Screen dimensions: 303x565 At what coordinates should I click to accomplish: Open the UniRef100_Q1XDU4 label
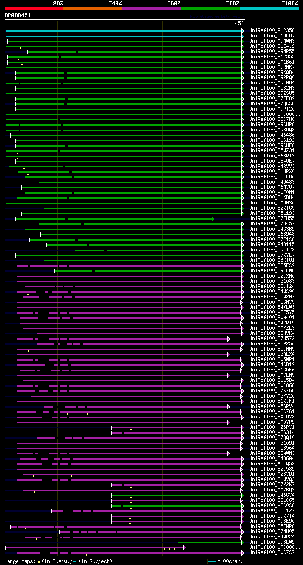(272, 198)
